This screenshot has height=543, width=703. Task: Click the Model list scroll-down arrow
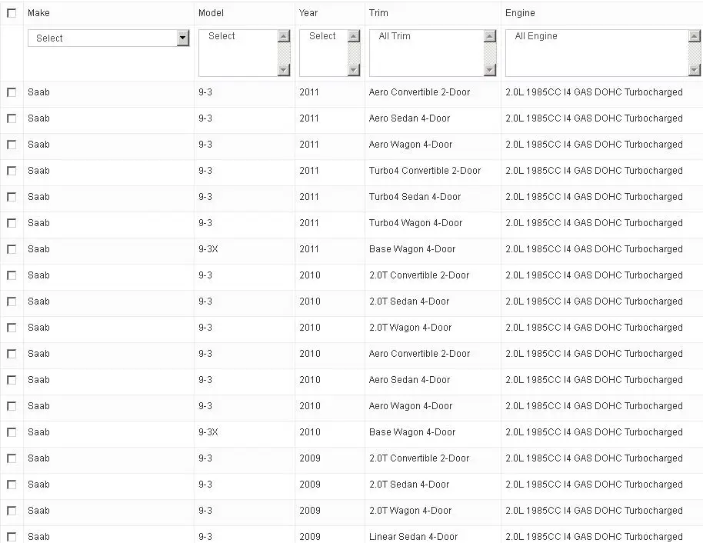pos(284,70)
